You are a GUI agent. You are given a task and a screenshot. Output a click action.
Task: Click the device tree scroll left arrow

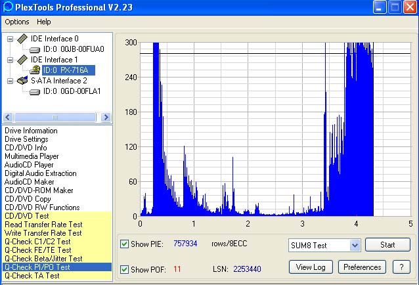click(x=8, y=118)
